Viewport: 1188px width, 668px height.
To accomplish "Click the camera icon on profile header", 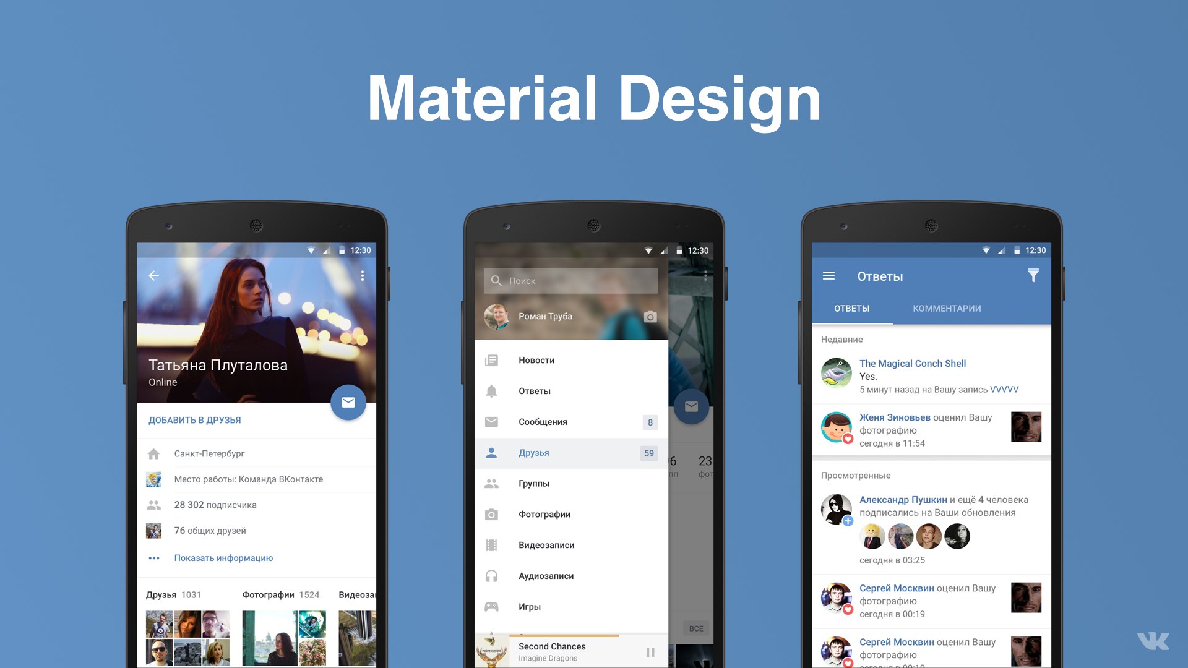I will 668,315.
